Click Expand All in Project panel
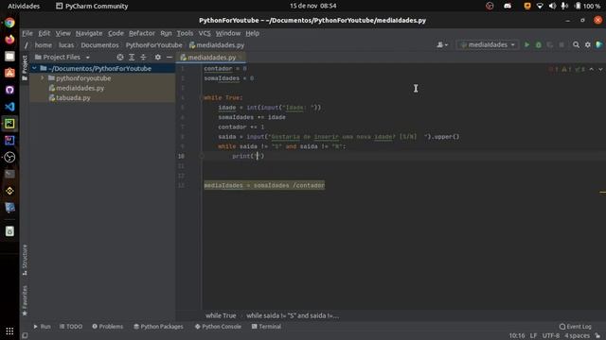This screenshot has height=340, width=606. click(132, 57)
